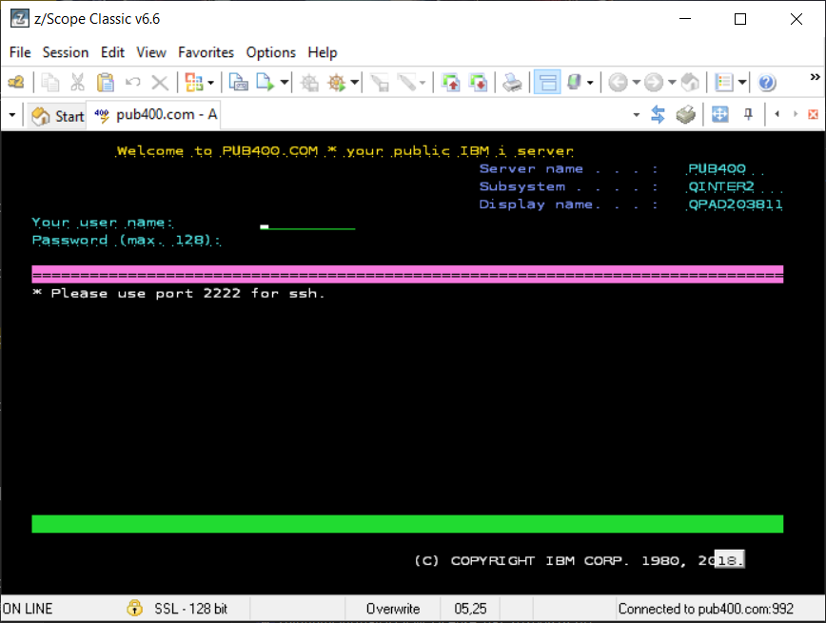Click the 'Overwrite' status bar indicator
The image size is (826, 623).
pyautogui.click(x=393, y=609)
